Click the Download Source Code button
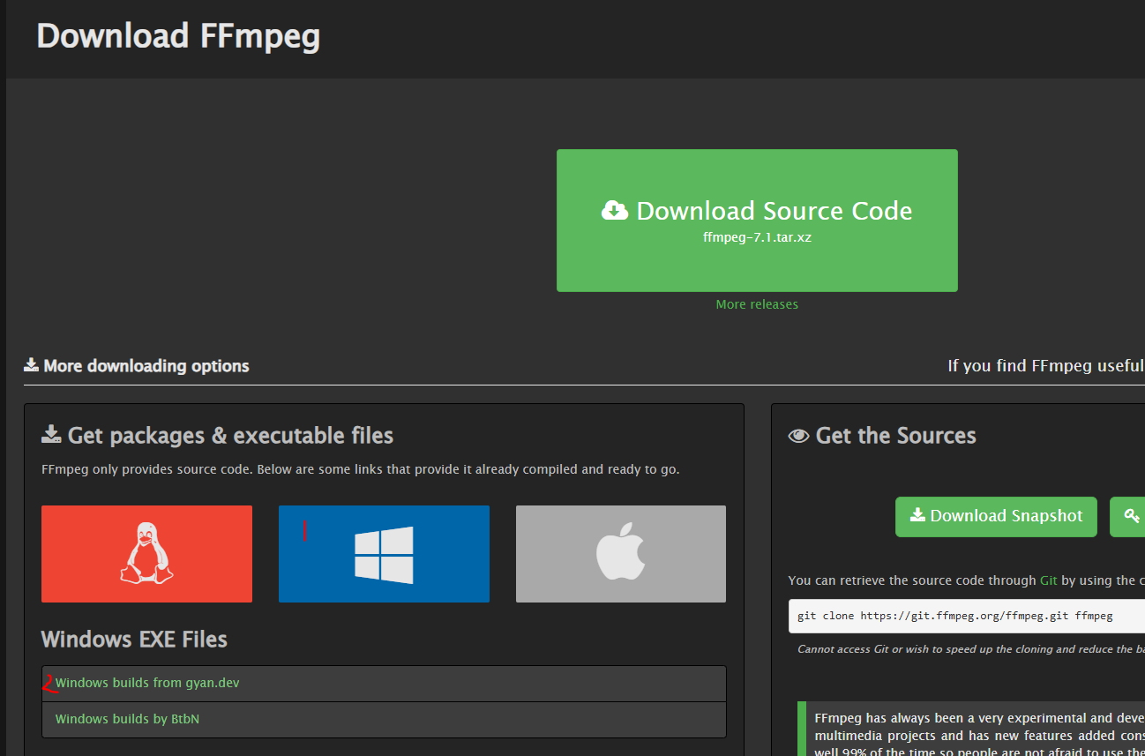Viewport: 1145px width, 756px height. (x=757, y=221)
